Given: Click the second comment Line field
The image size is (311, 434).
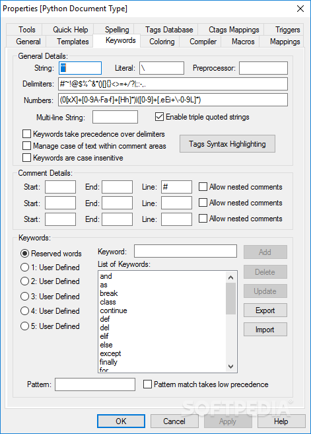Looking at the screenshot, I should (176, 203).
